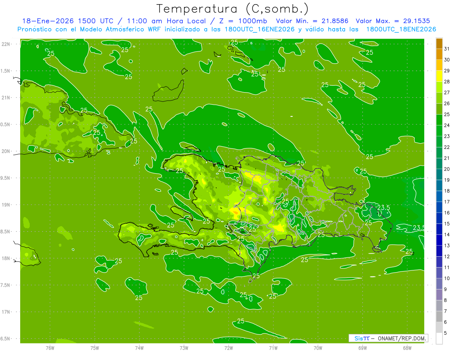The image size is (457, 353).
Task: Click the color scale label 12
Action: pyautogui.click(x=447, y=256)
